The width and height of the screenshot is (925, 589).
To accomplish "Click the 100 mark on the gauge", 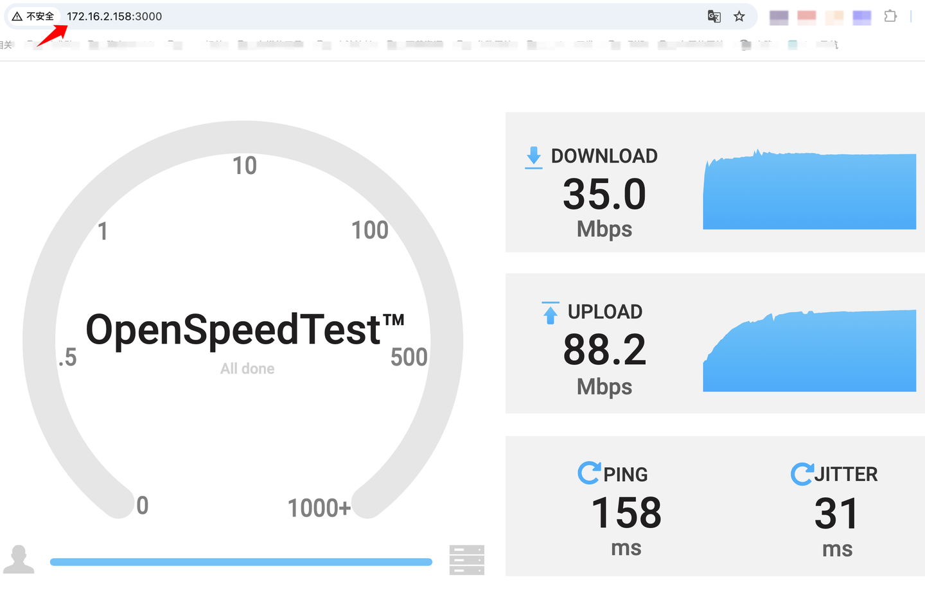I will [370, 230].
